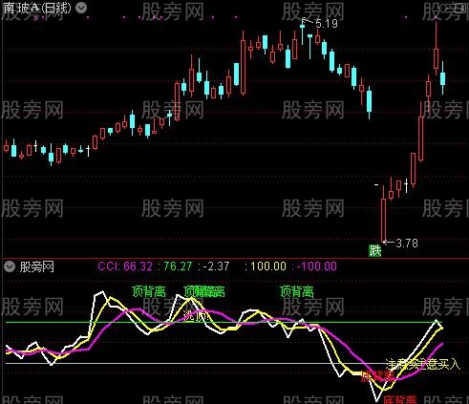Click the 股旁网 indicator name label

[37, 266]
